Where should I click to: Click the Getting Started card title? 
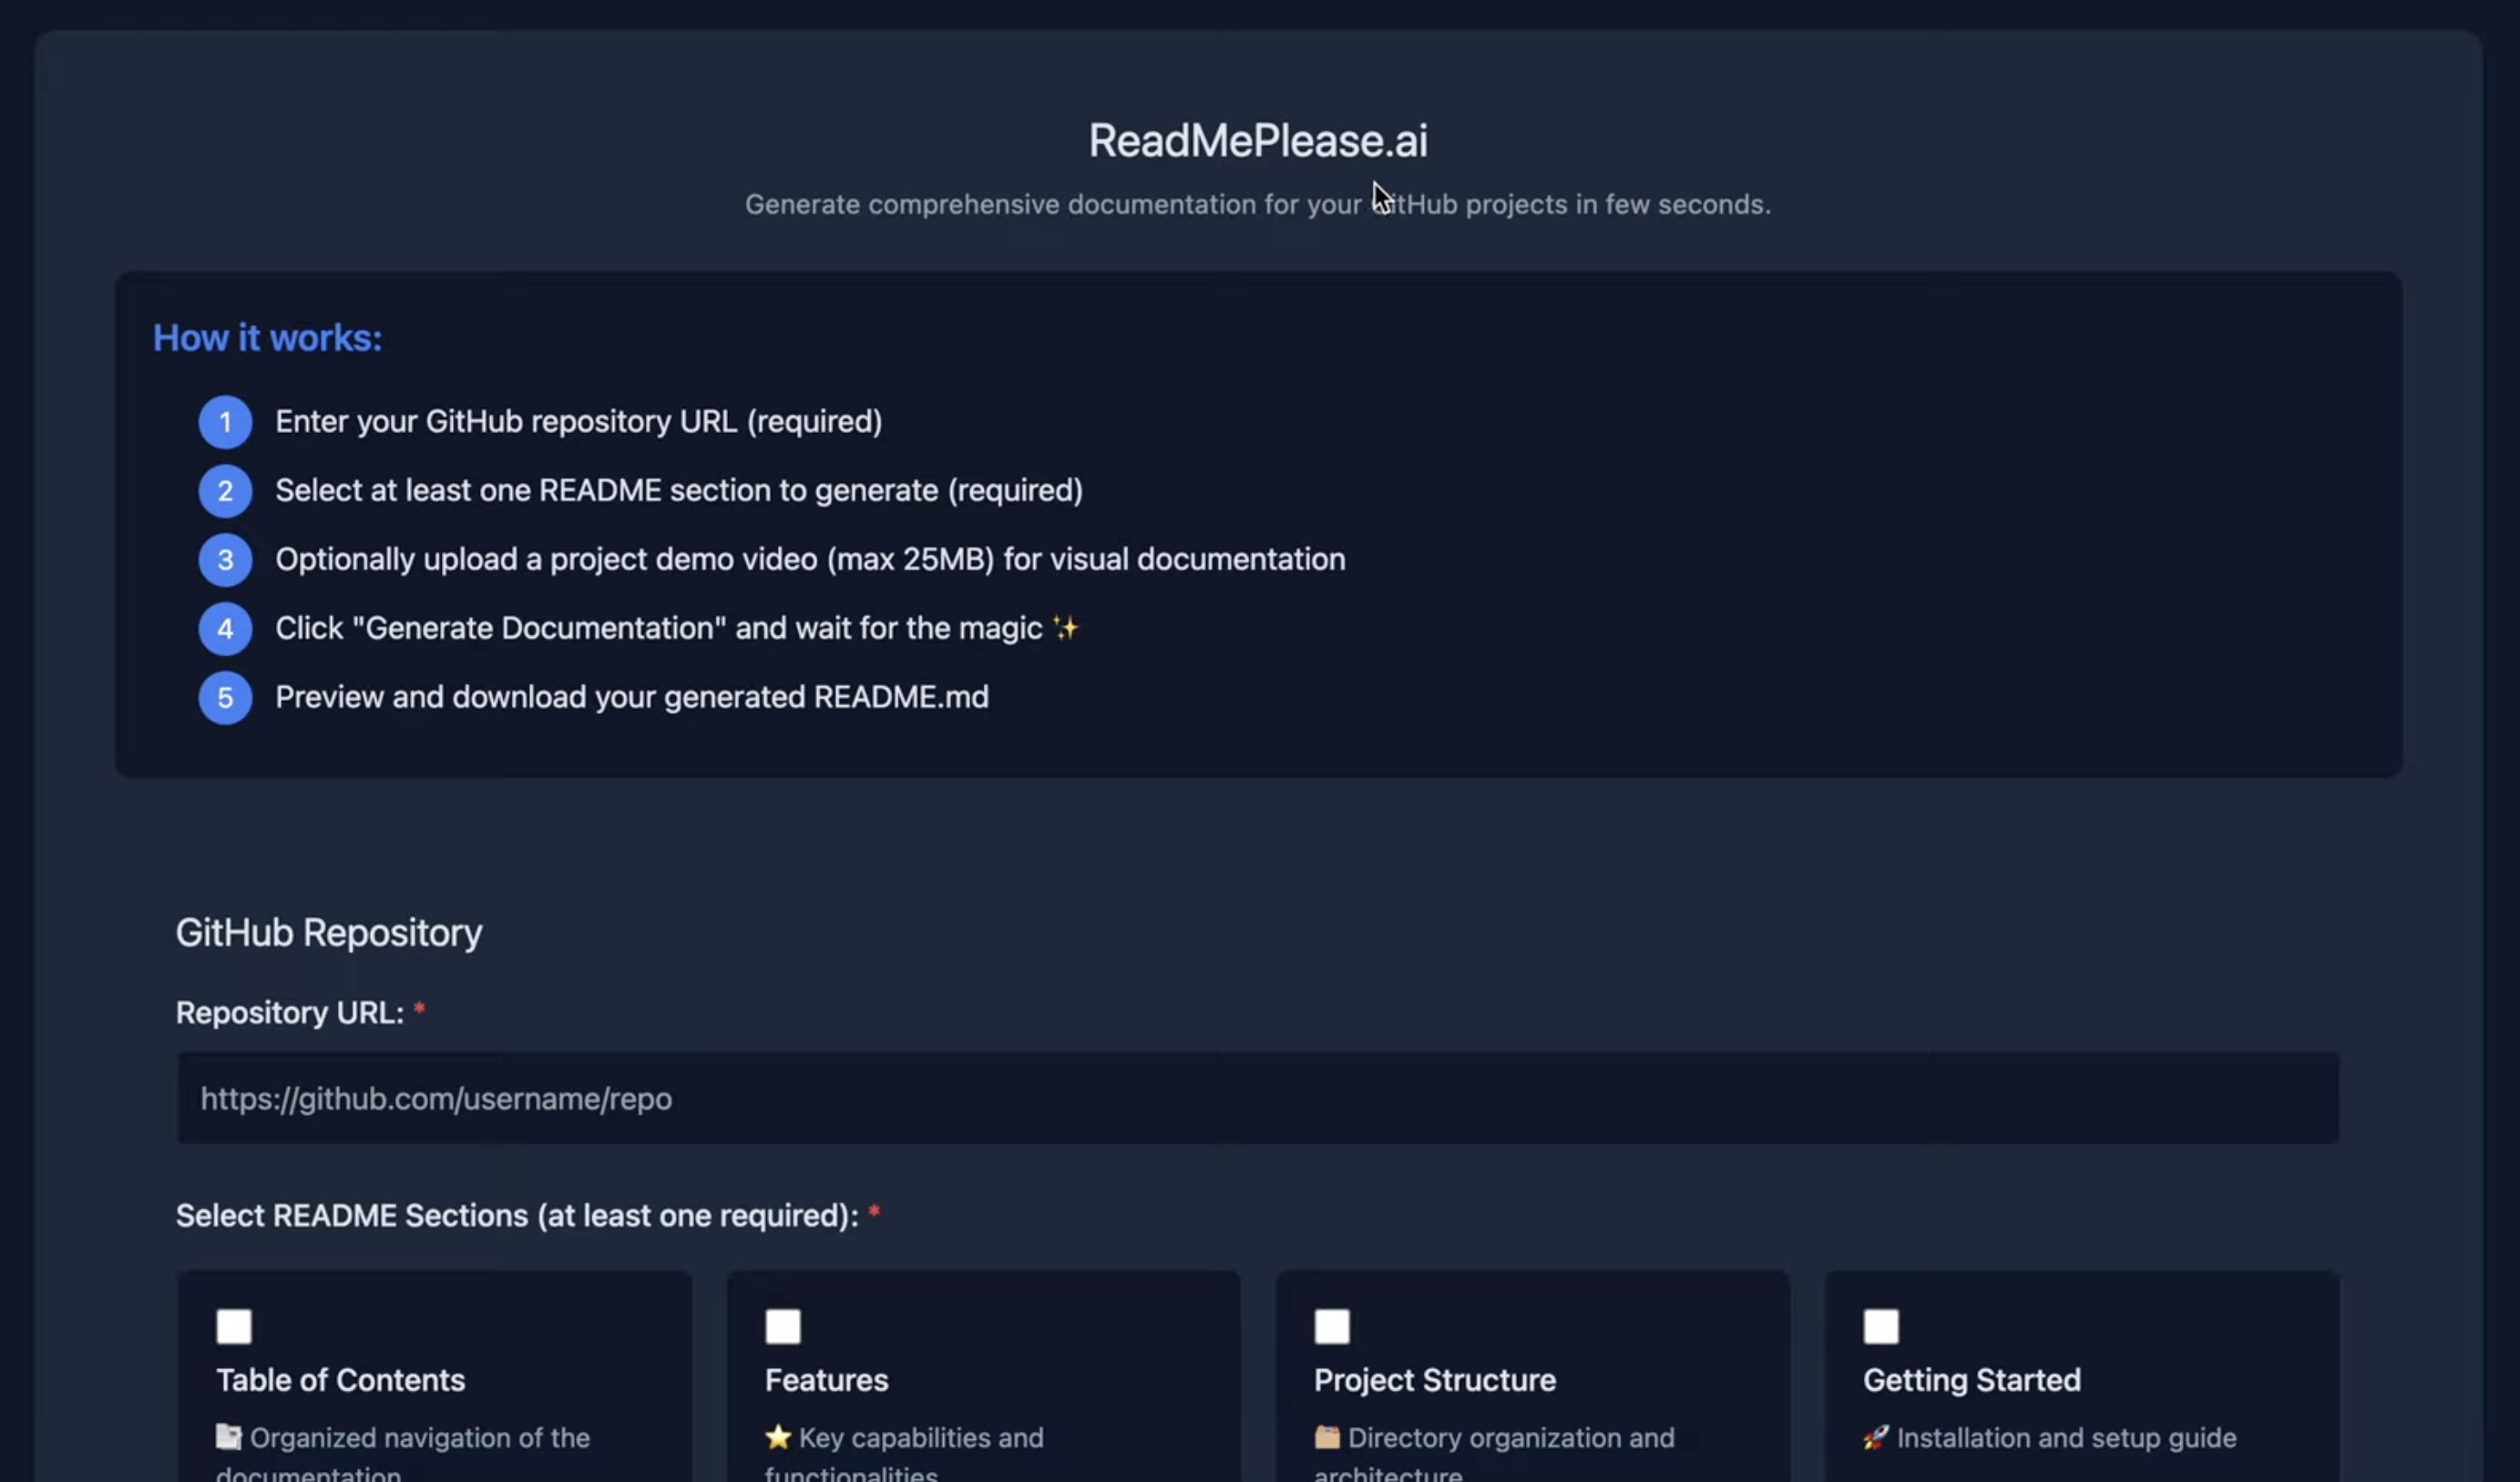click(1972, 1380)
